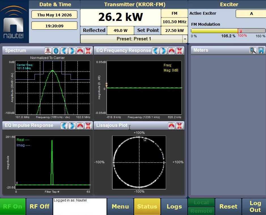The height and width of the screenshot is (215, 266).
Task: Click the time 19:20:09
Action: click(54, 26)
